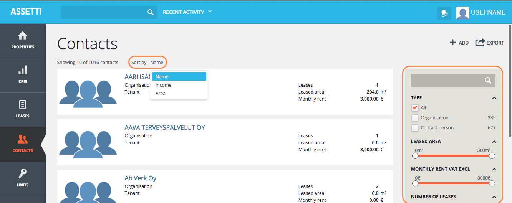Click the Showing 10 of 1016 contacts text

pyautogui.click(x=88, y=63)
